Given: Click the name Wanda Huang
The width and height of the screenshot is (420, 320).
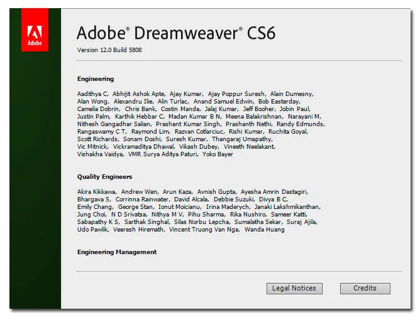Looking at the screenshot, I should 265,230.
